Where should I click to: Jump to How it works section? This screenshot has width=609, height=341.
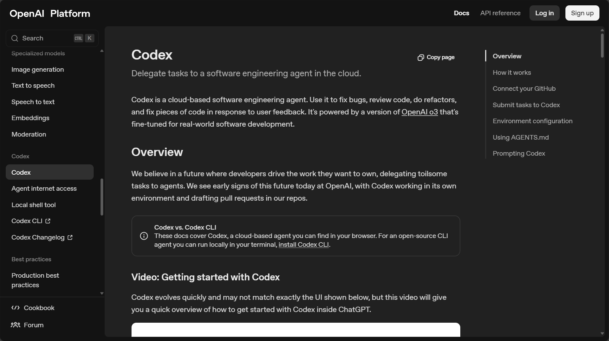point(512,72)
